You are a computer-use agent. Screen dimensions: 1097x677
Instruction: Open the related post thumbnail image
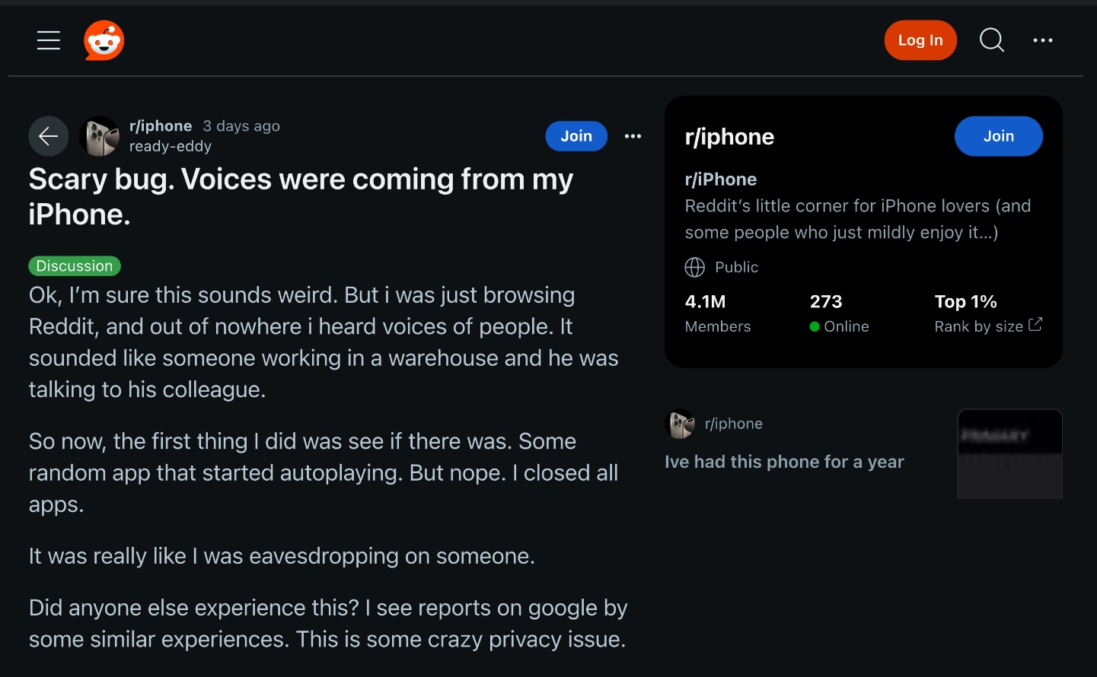(1009, 454)
